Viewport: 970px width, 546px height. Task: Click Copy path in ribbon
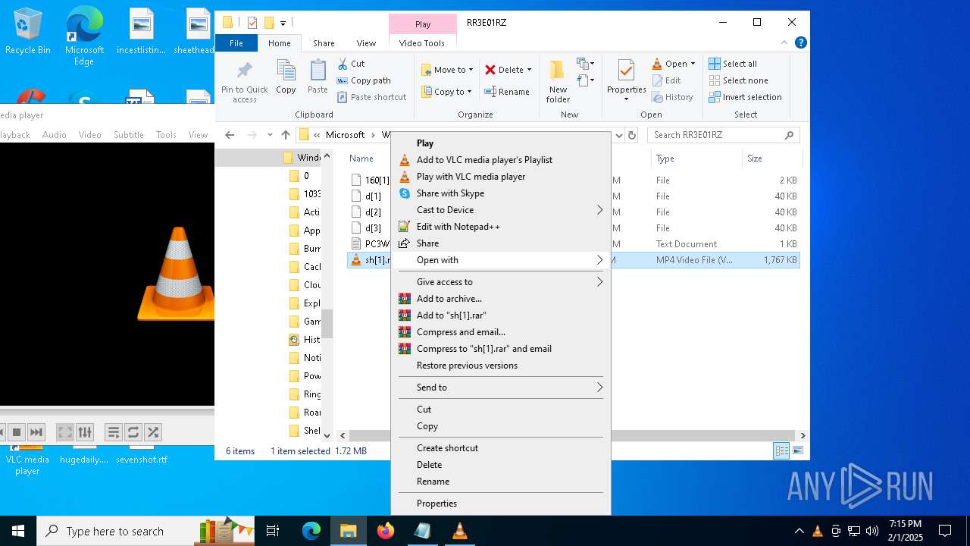coord(365,80)
